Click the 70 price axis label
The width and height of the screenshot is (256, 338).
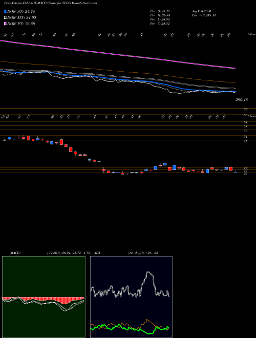[x=246, y=110]
